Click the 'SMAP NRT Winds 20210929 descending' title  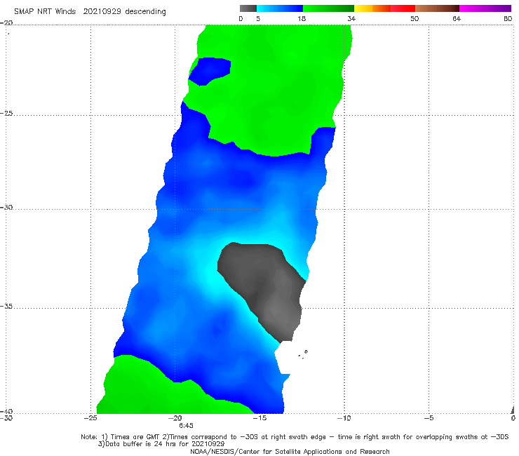coord(90,12)
